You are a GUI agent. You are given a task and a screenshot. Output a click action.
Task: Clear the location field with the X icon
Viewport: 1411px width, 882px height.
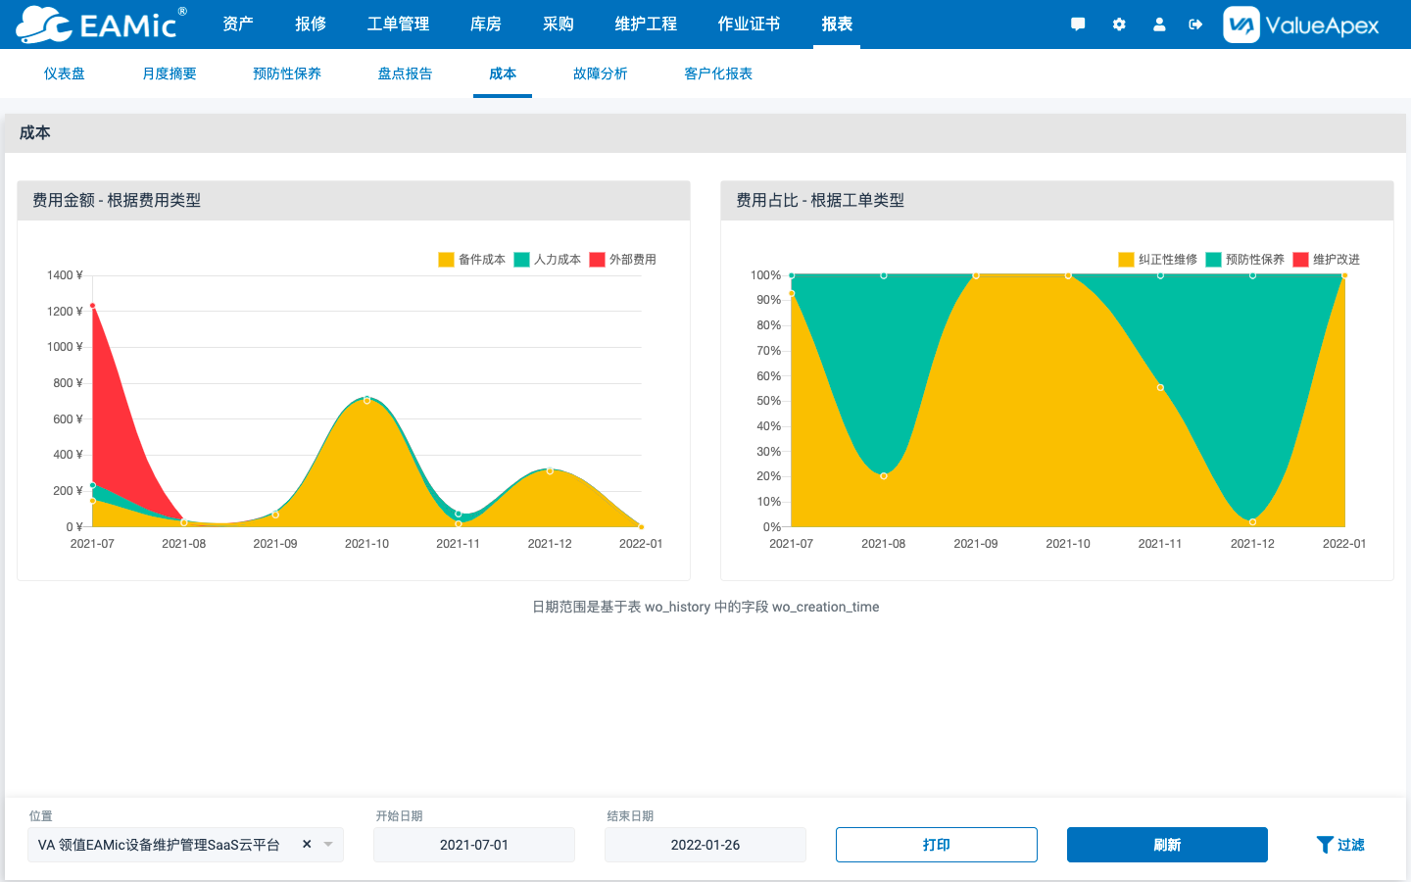point(307,844)
